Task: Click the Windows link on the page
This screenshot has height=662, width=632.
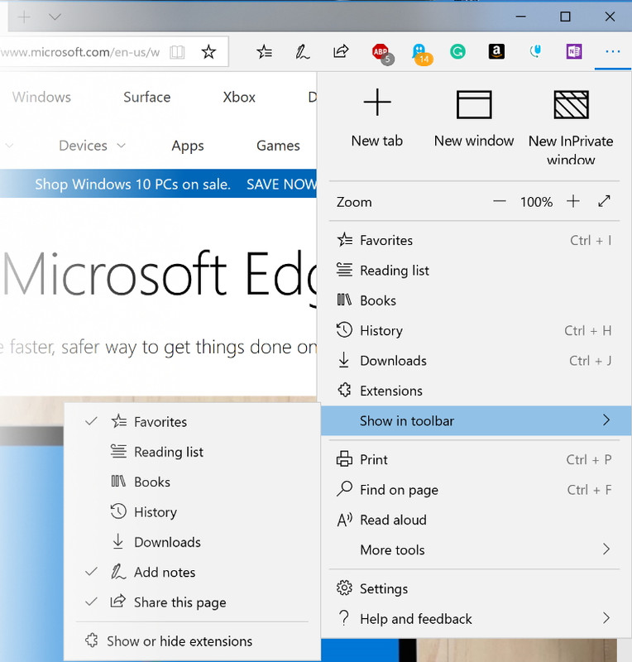Action: coord(41,97)
